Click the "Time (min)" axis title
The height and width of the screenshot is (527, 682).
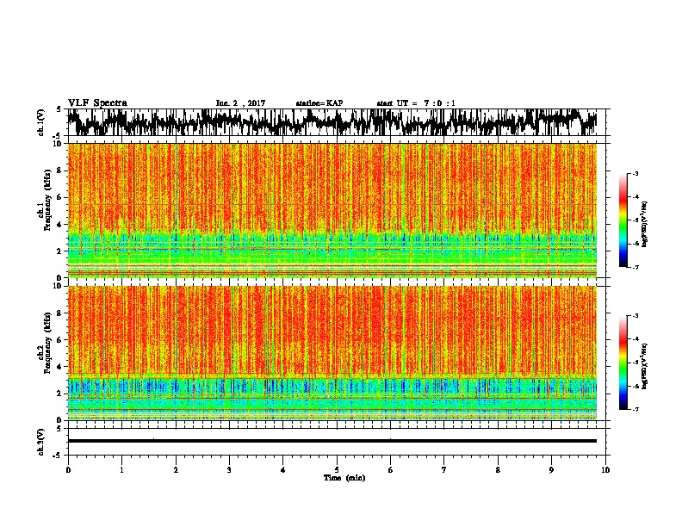344,478
